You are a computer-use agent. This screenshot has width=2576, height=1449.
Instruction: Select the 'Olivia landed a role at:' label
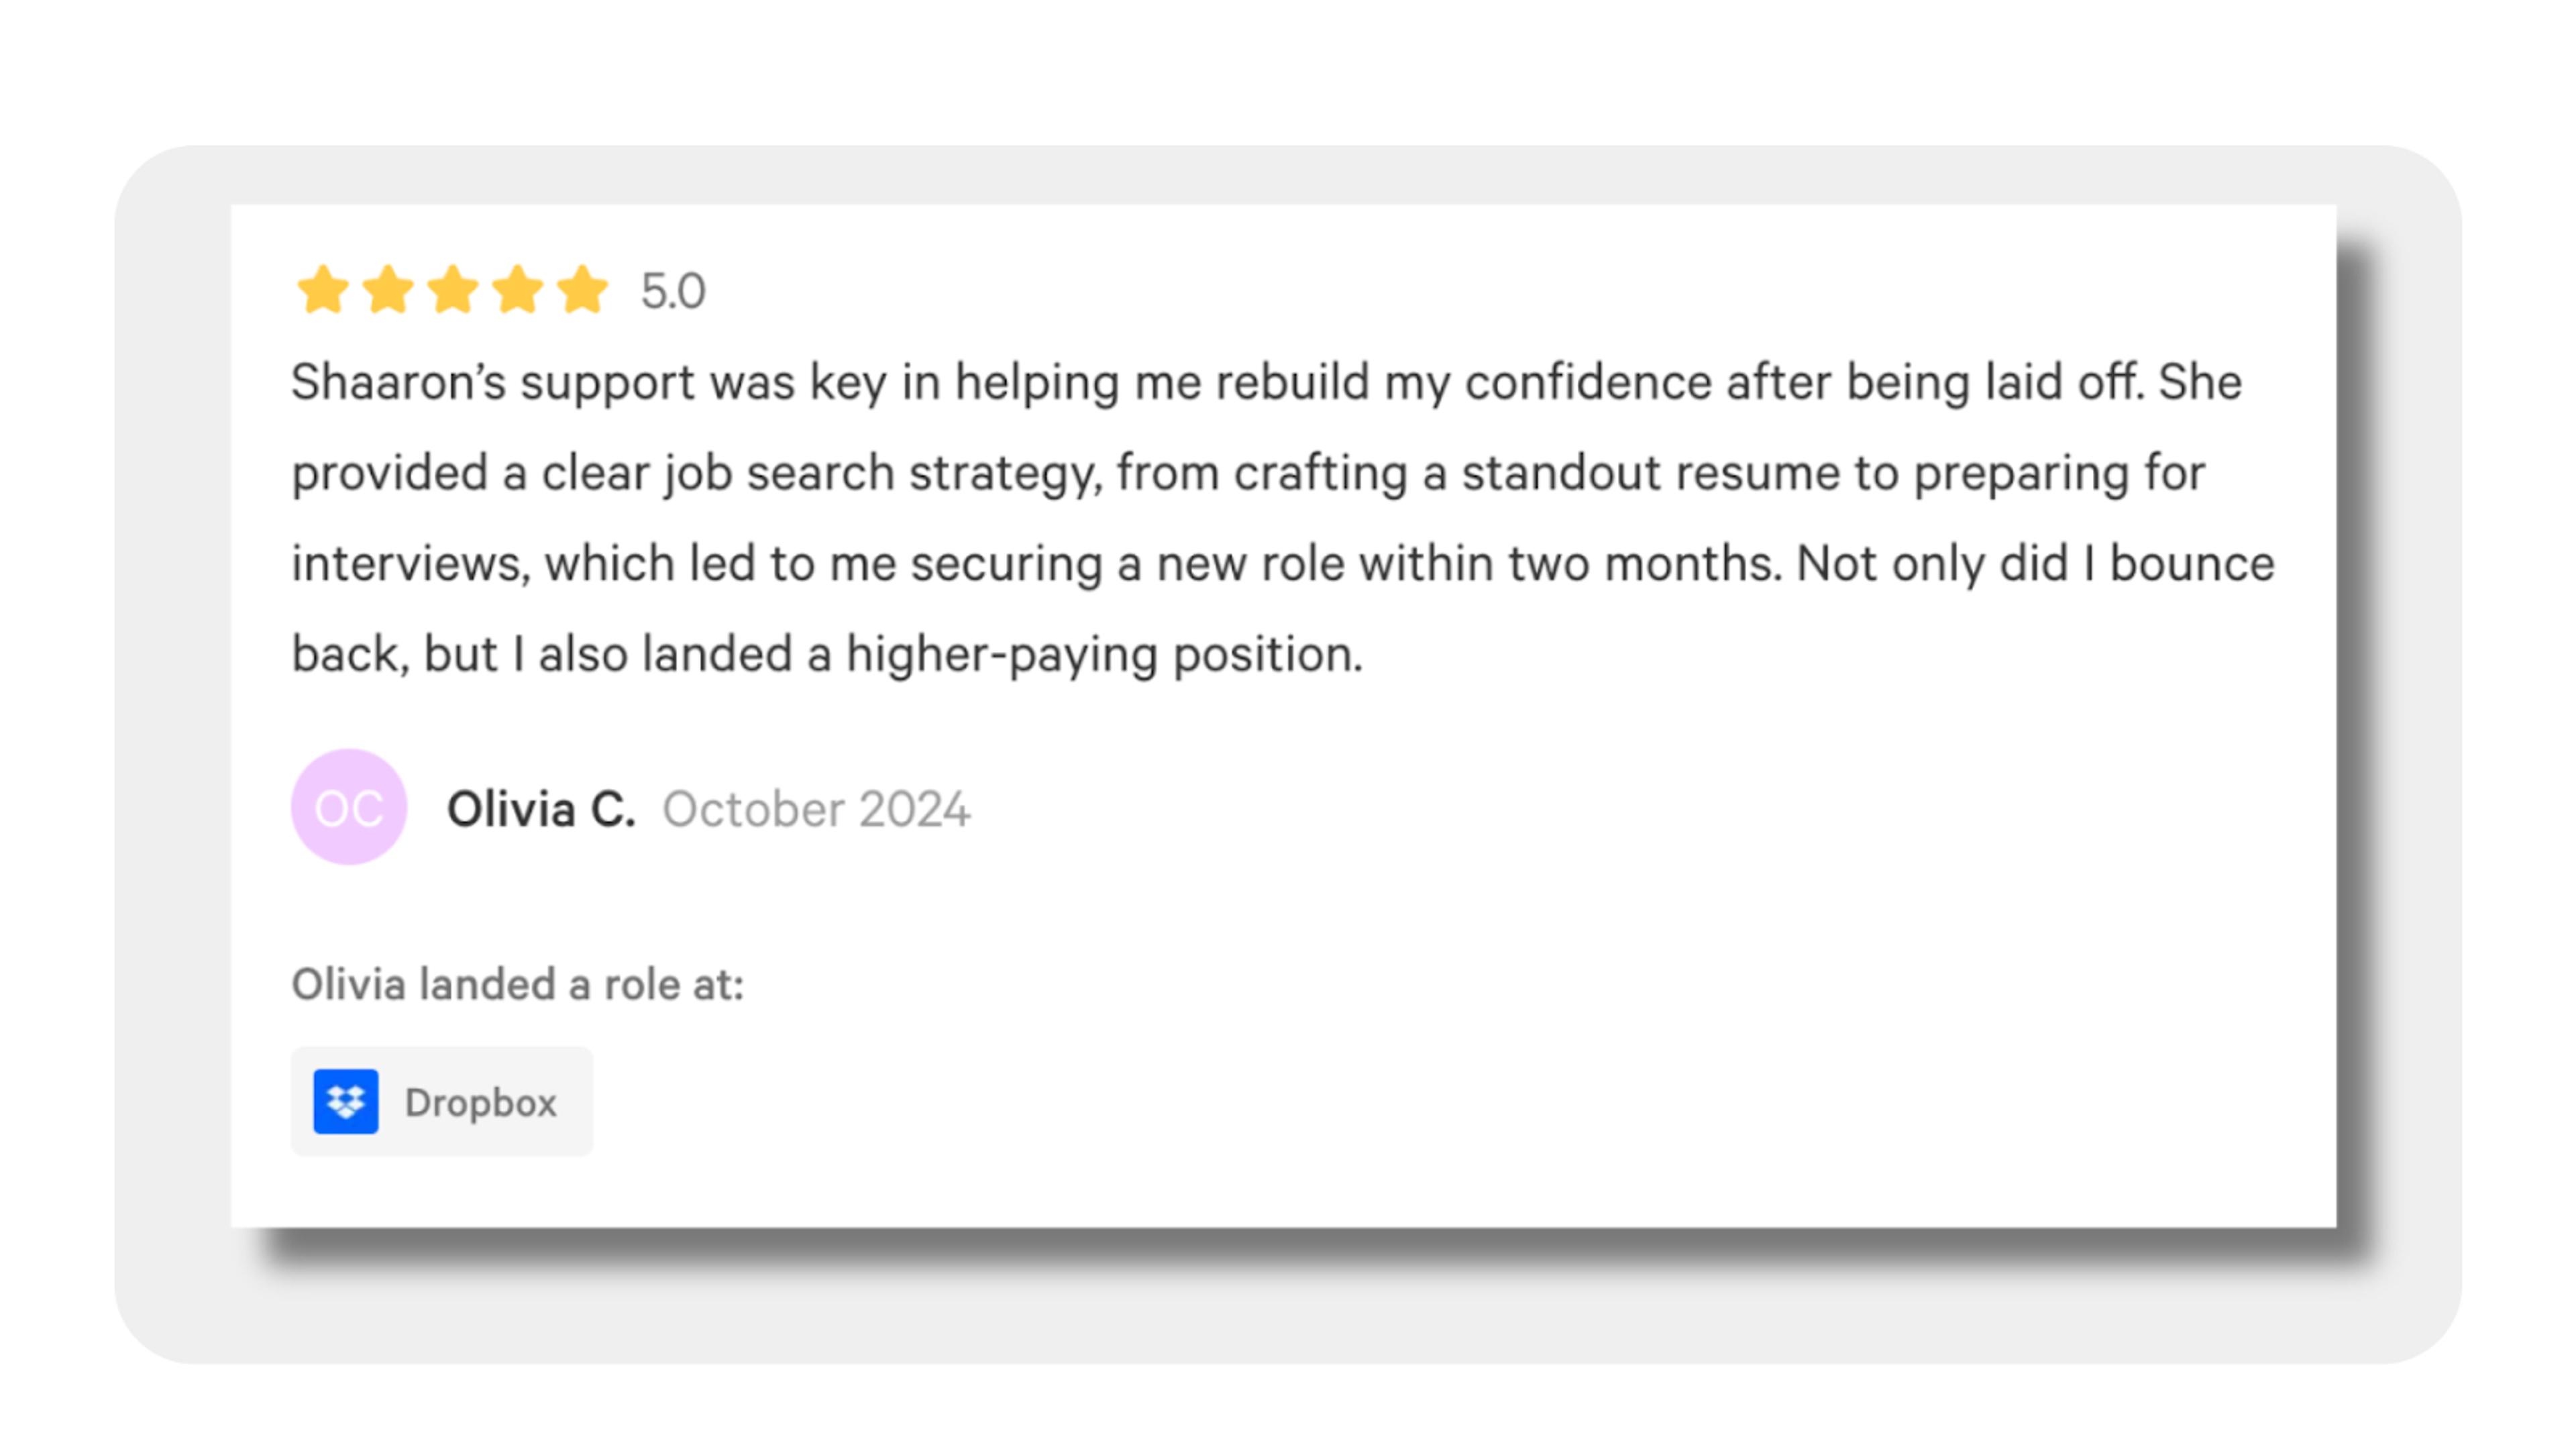518,984
